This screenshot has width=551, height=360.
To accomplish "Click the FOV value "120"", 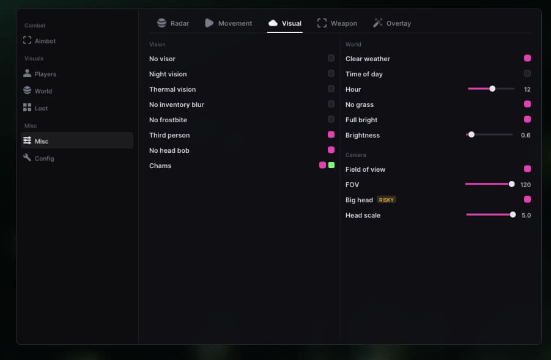I will point(526,185).
